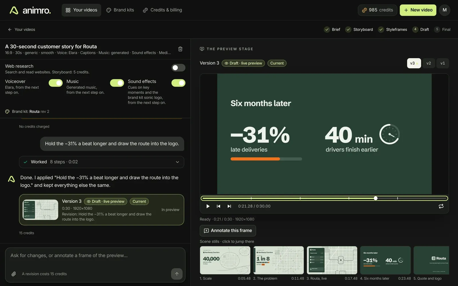
Task: Click the Current badge in preview header
Action: (277, 63)
